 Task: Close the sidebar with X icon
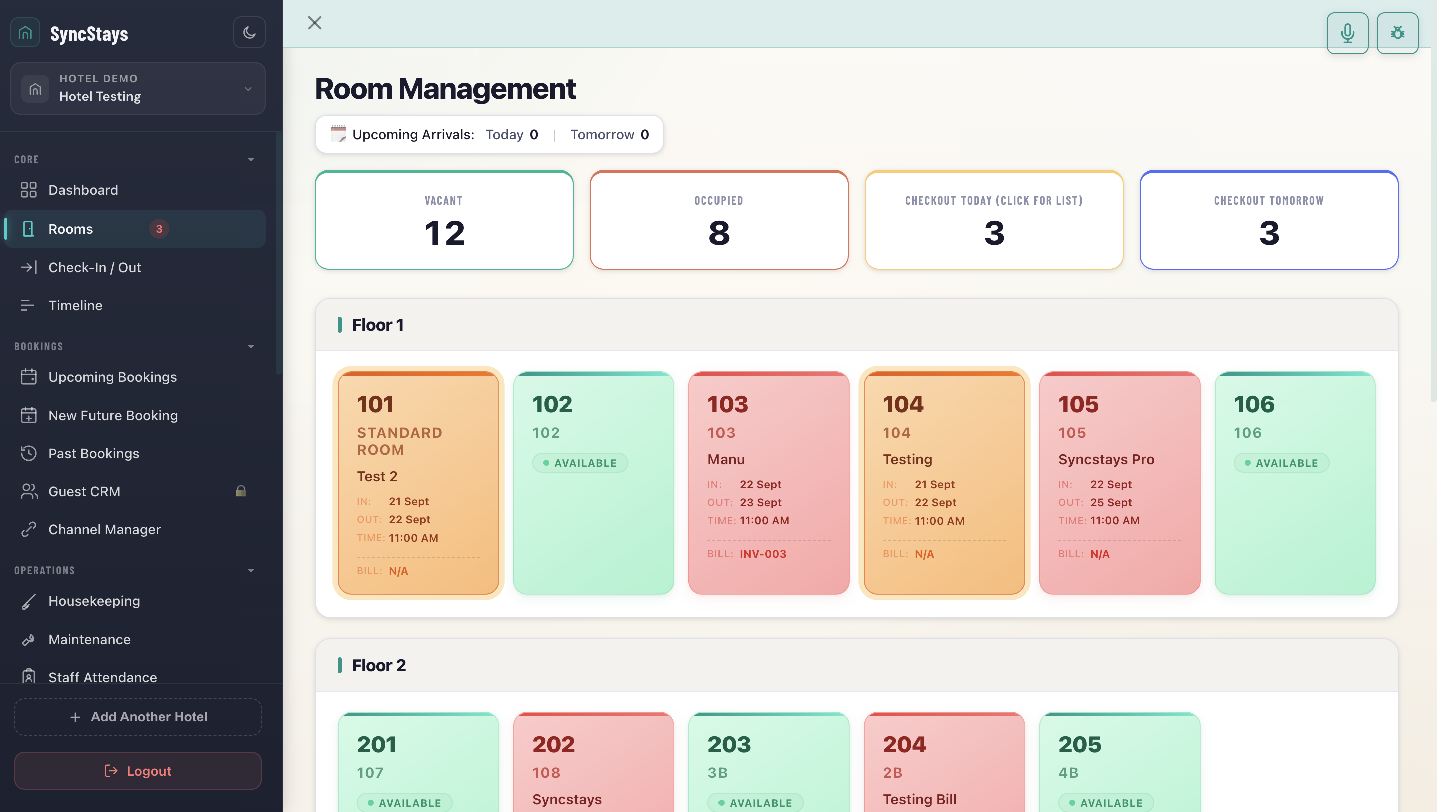pyautogui.click(x=315, y=23)
